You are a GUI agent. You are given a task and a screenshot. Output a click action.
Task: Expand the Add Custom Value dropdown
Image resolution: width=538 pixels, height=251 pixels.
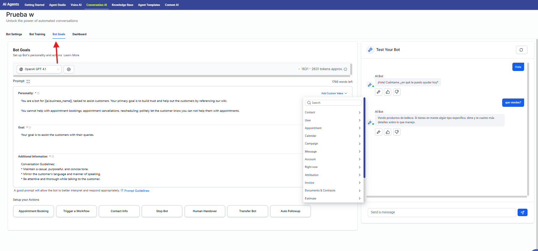pyautogui.click(x=334, y=93)
